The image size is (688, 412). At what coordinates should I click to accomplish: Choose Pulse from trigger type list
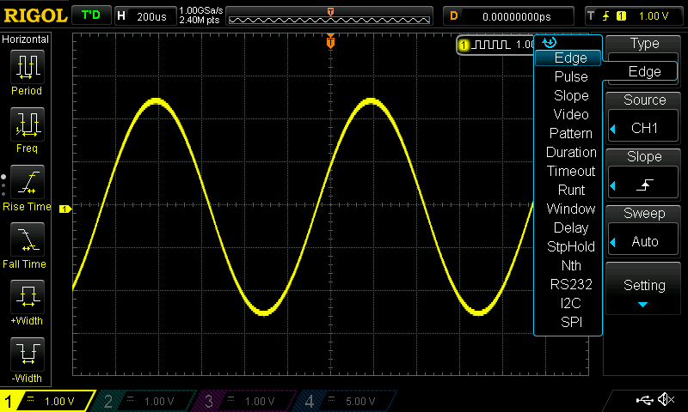[571, 77]
